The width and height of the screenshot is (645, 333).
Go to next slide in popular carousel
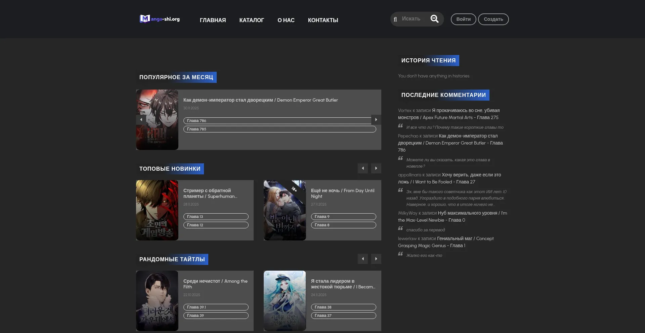[376, 120]
